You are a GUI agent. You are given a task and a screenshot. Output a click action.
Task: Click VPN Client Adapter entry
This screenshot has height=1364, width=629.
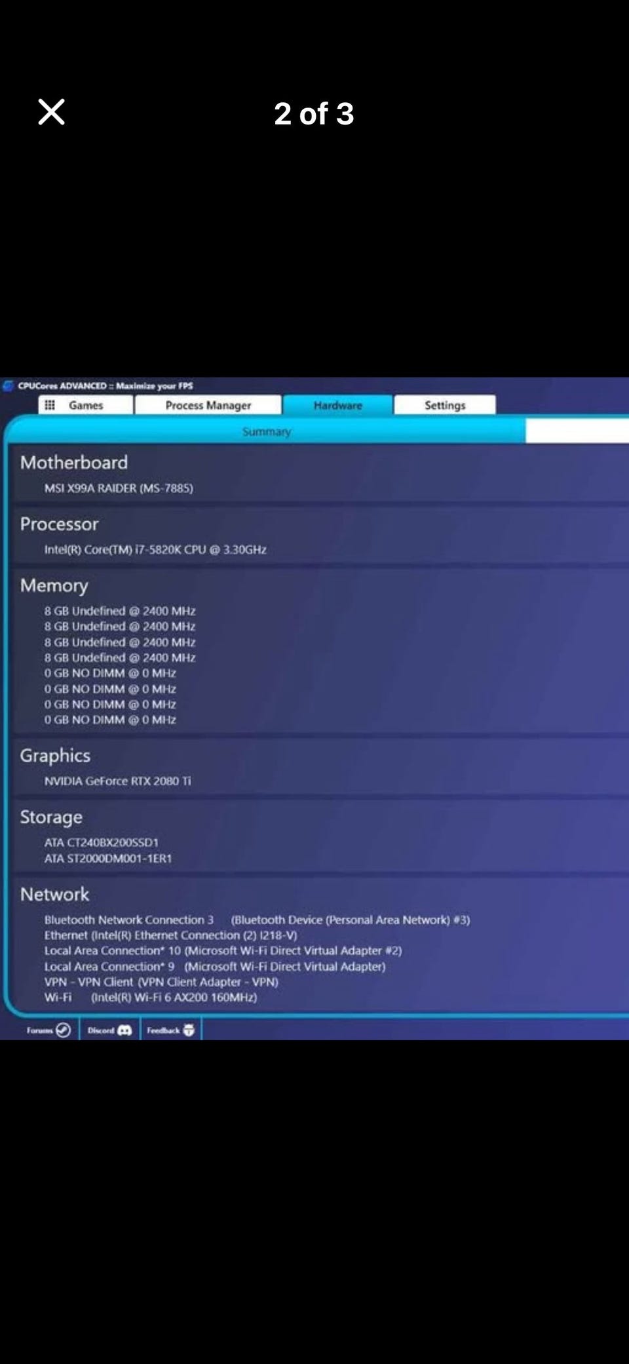tap(161, 982)
